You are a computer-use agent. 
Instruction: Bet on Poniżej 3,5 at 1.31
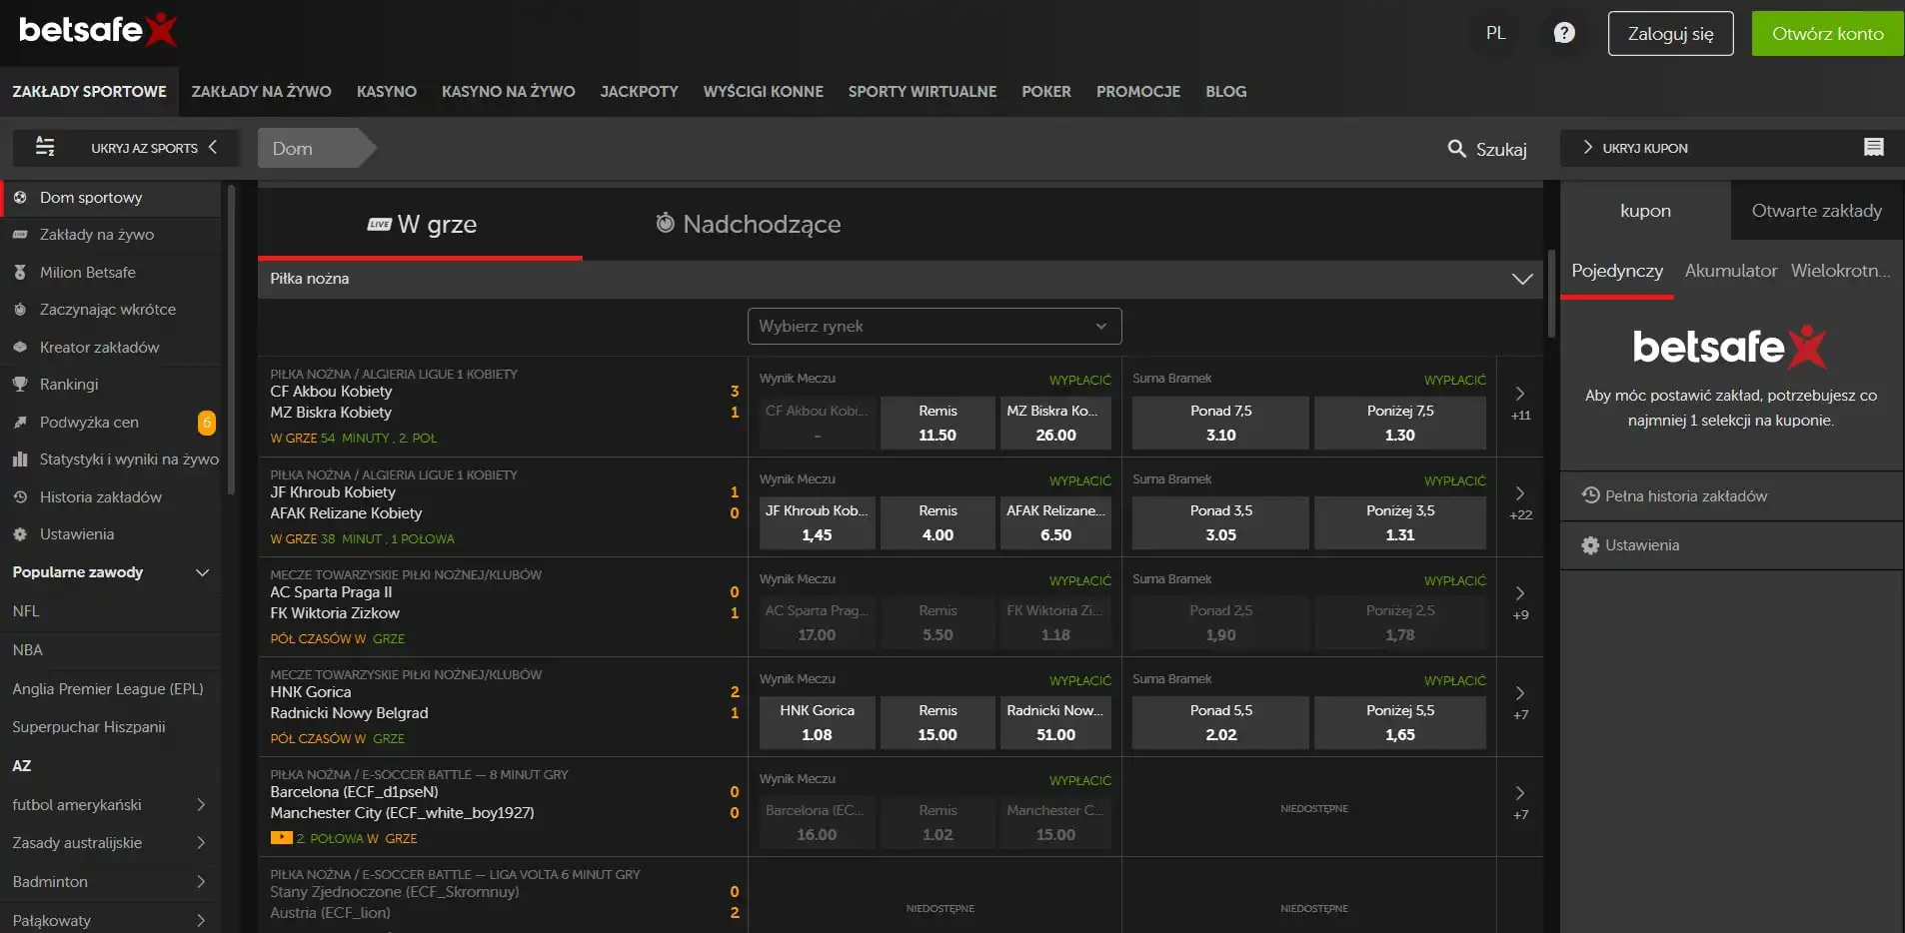[1399, 522]
